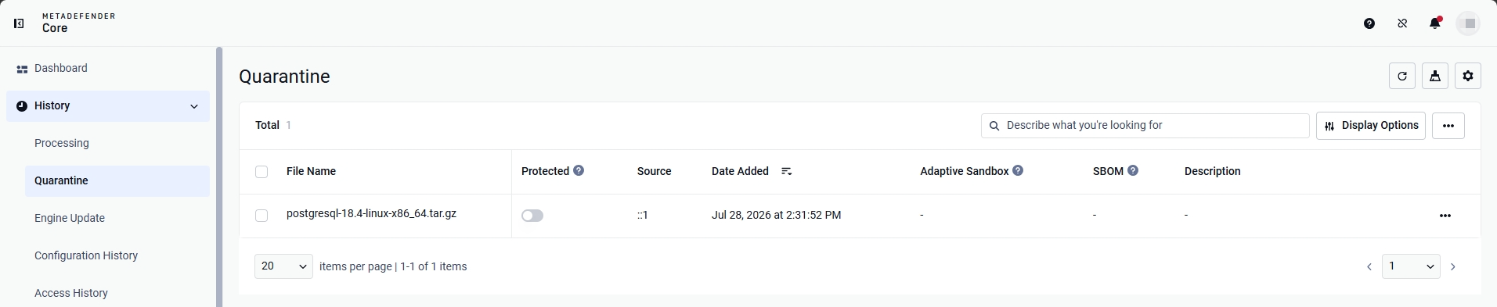Open the settings gear icon
The image size is (1497, 307).
tap(1468, 77)
